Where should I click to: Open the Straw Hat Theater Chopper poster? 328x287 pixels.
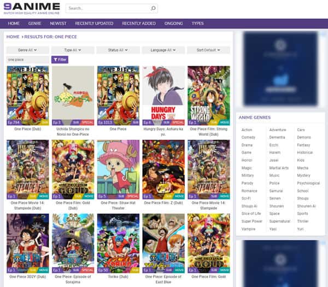(x=118, y=169)
